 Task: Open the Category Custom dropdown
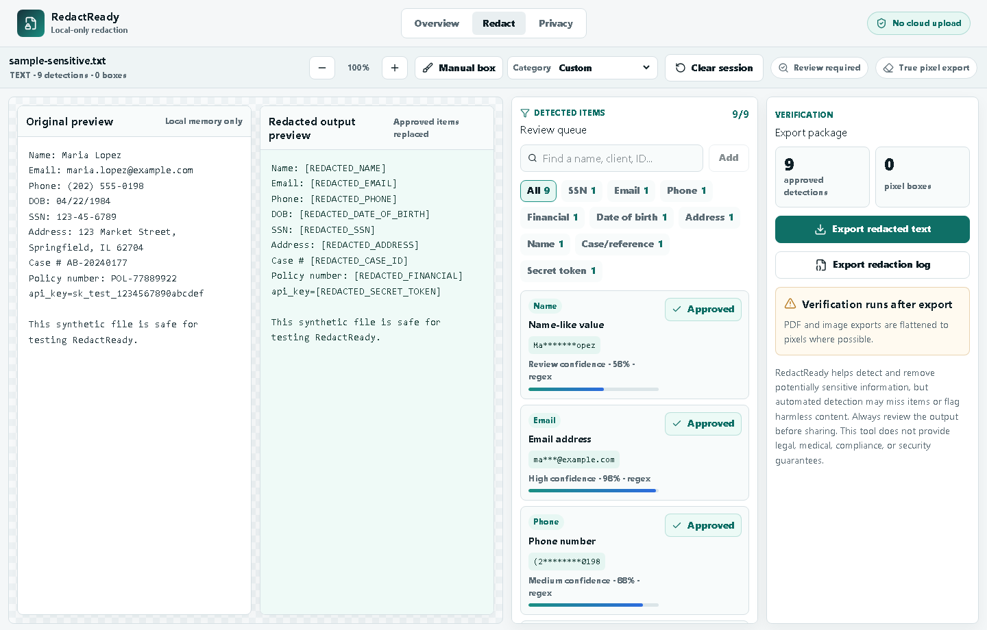[x=583, y=68]
